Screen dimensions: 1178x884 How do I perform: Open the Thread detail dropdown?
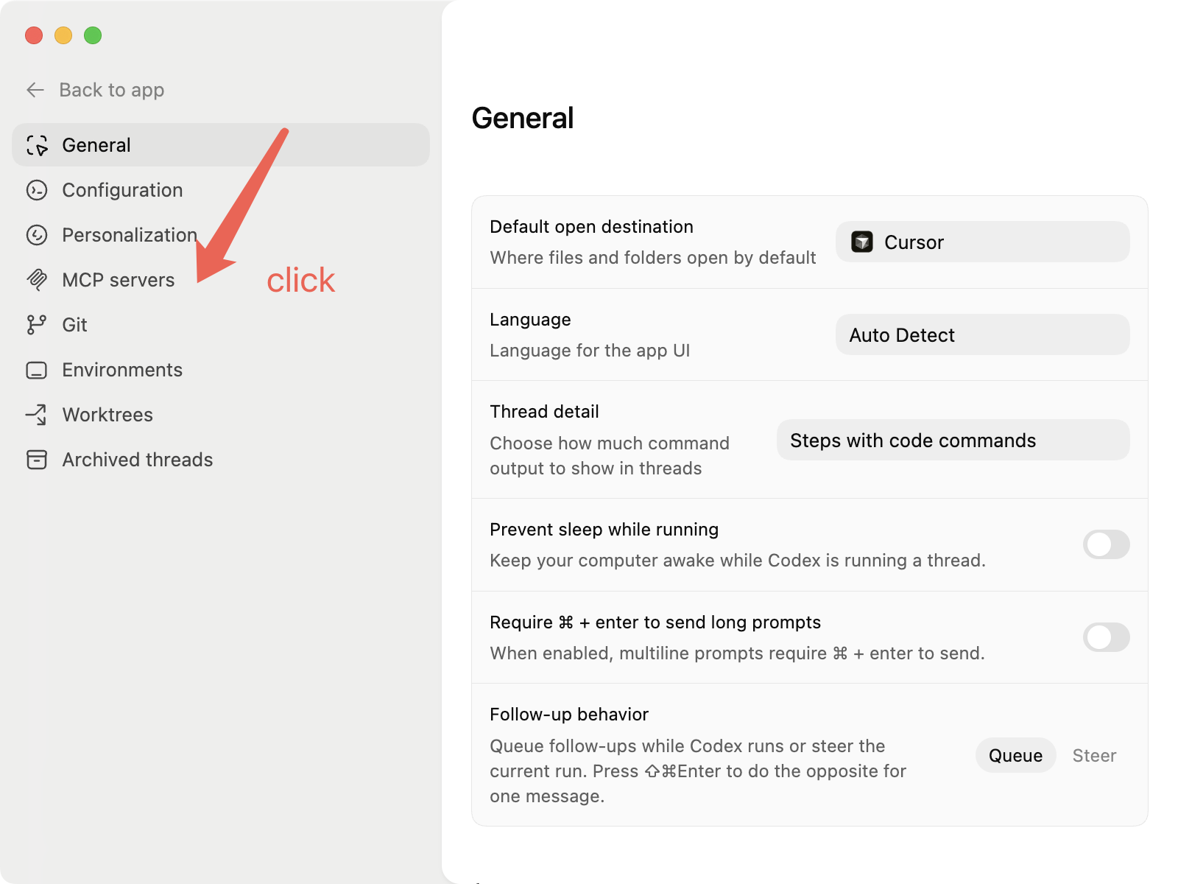pos(953,441)
